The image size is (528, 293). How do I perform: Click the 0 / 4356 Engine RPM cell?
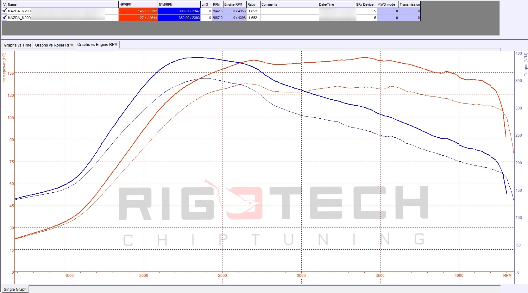pos(235,11)
